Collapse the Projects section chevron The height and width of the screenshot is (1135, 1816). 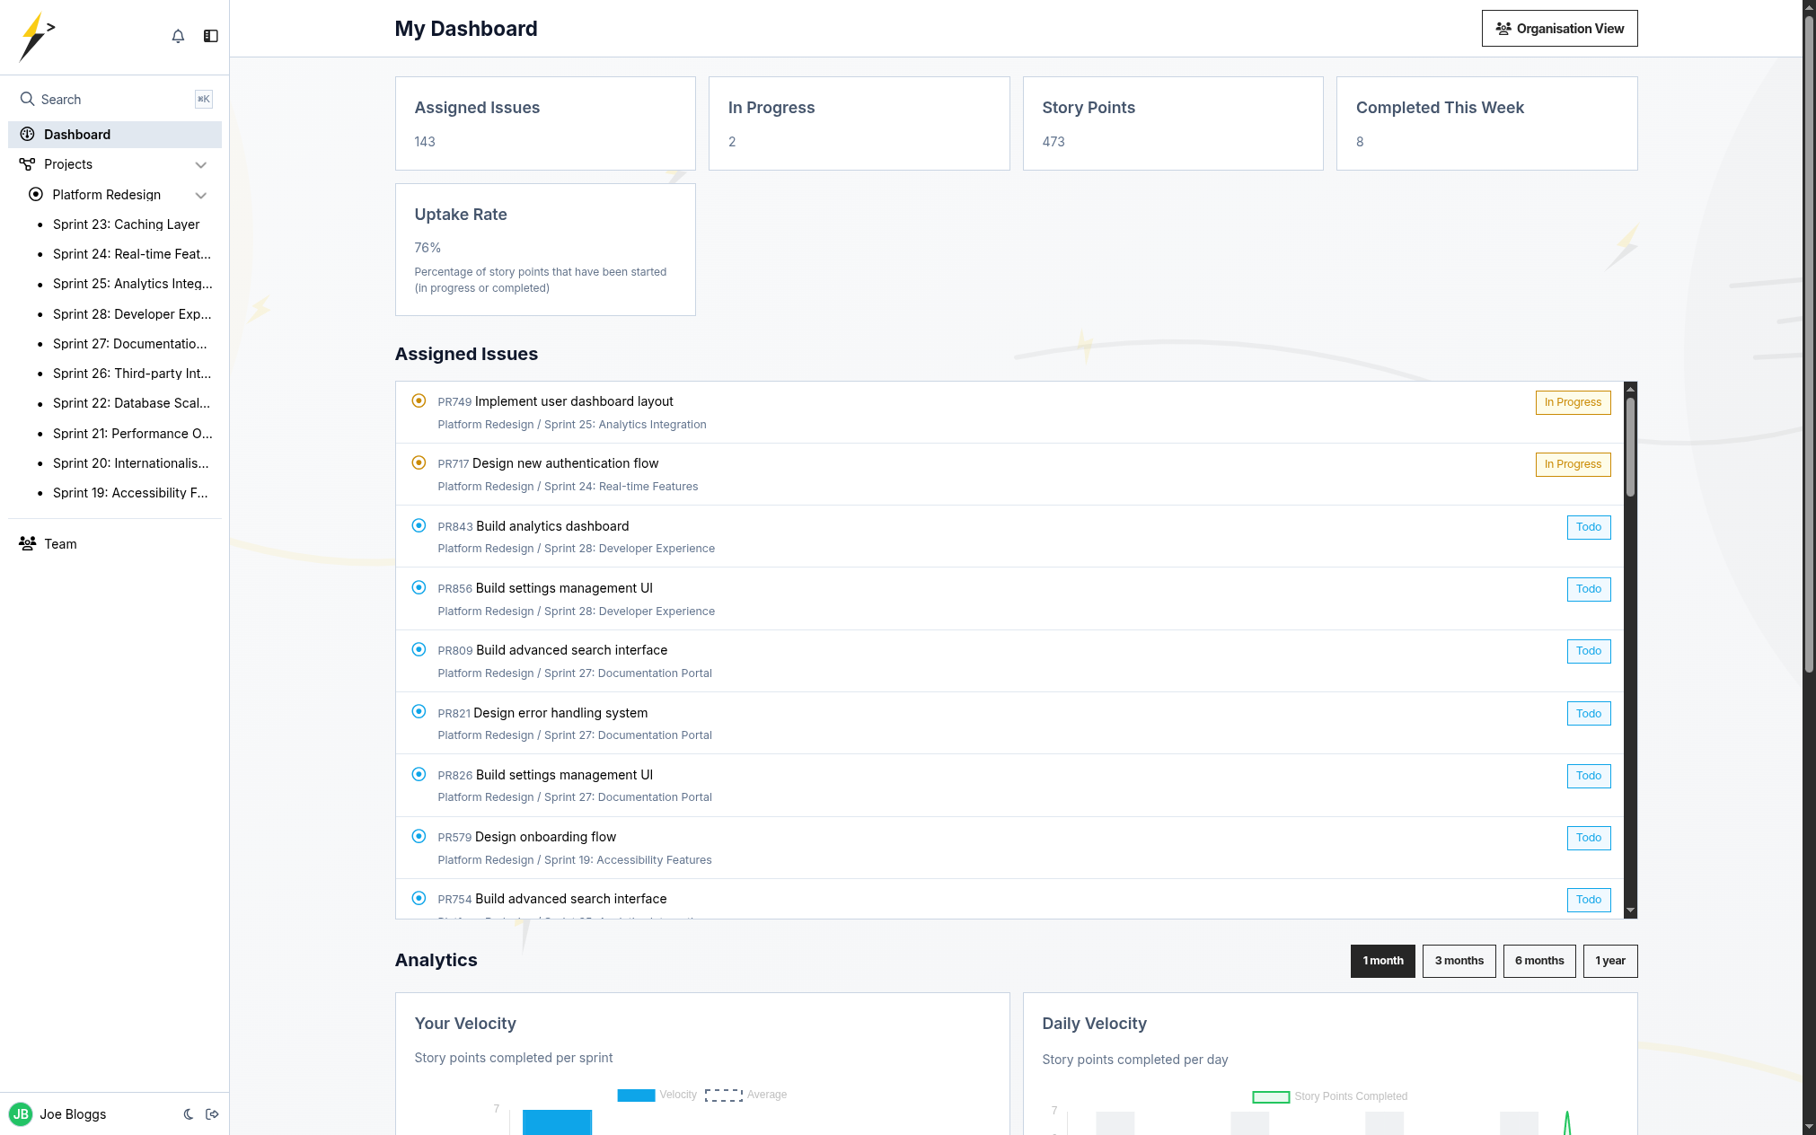point(201,164)
